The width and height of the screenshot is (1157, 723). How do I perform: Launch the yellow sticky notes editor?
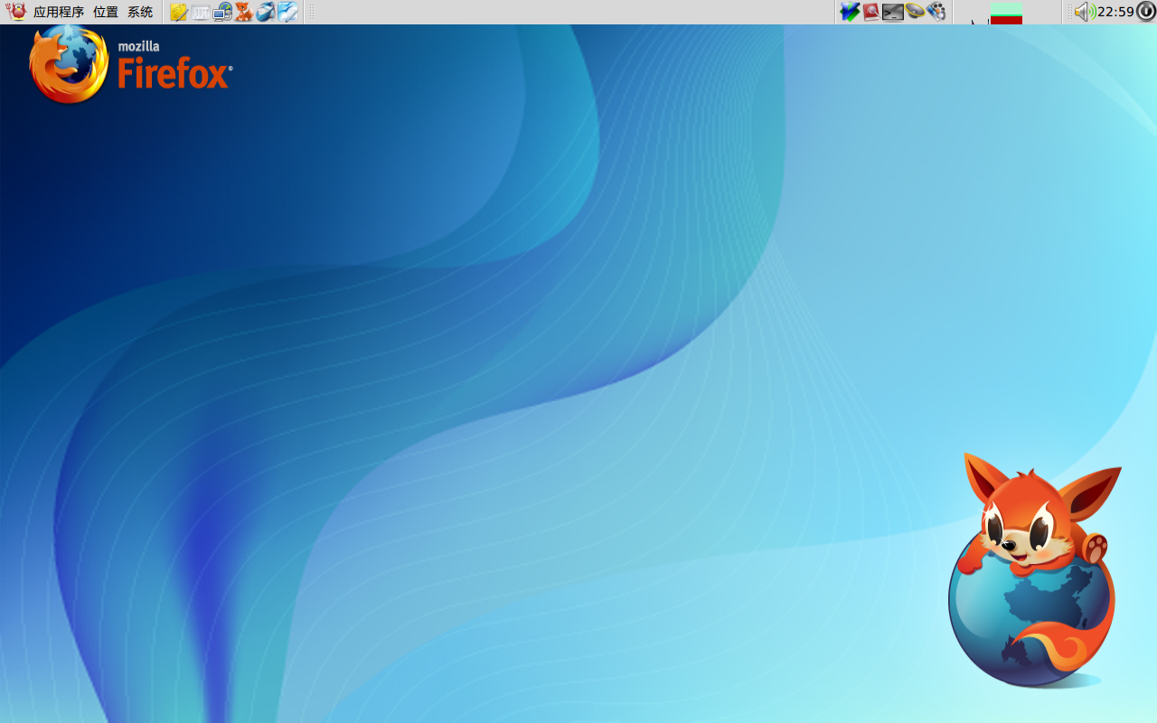click(179, 12)
